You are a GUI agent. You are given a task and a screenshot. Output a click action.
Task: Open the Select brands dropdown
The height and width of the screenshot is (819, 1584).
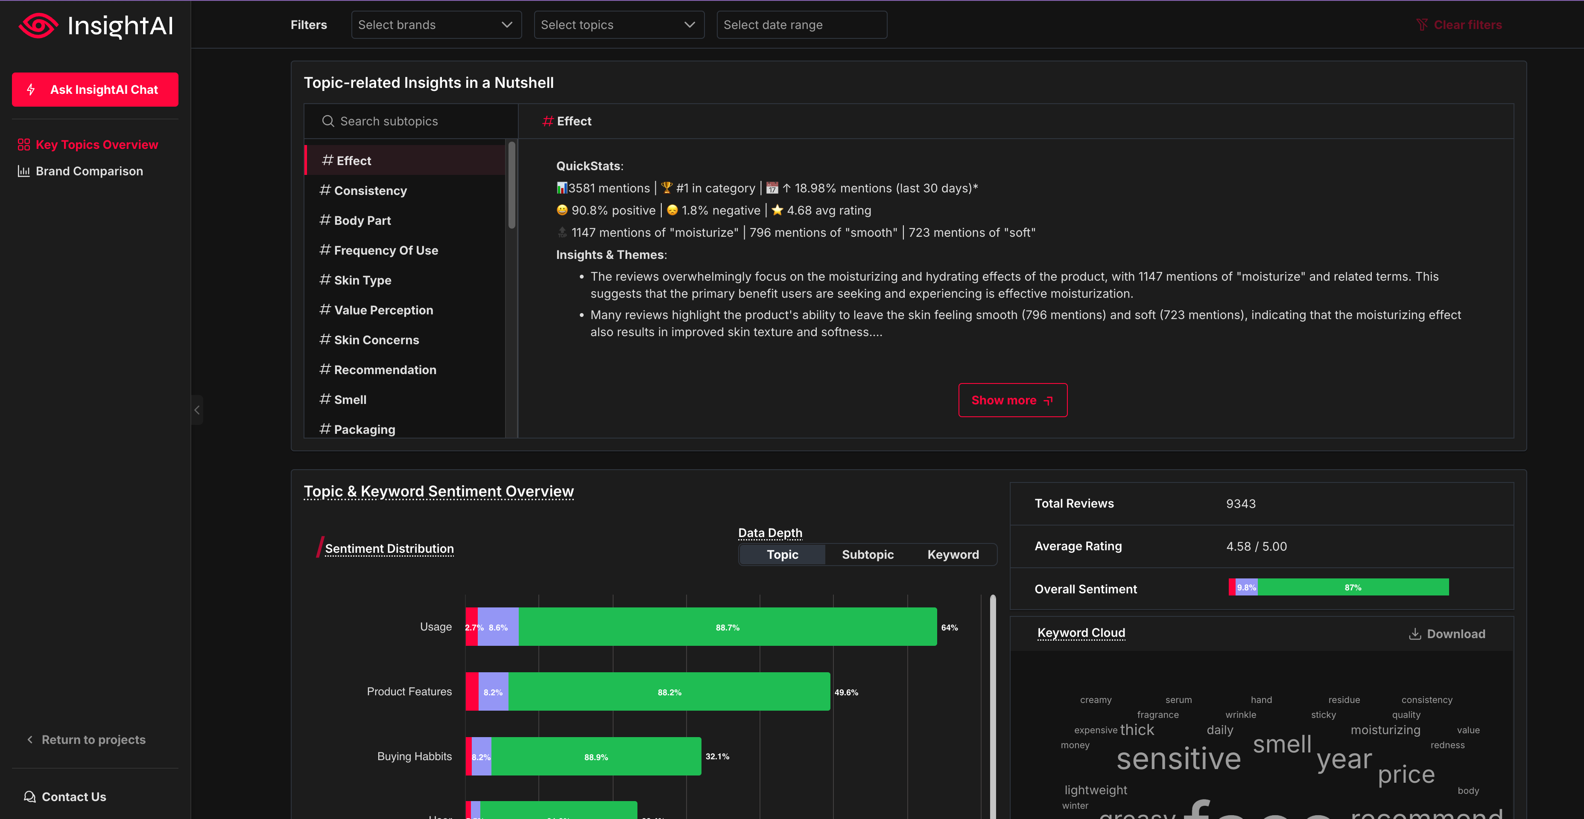[x=436, y=25]
